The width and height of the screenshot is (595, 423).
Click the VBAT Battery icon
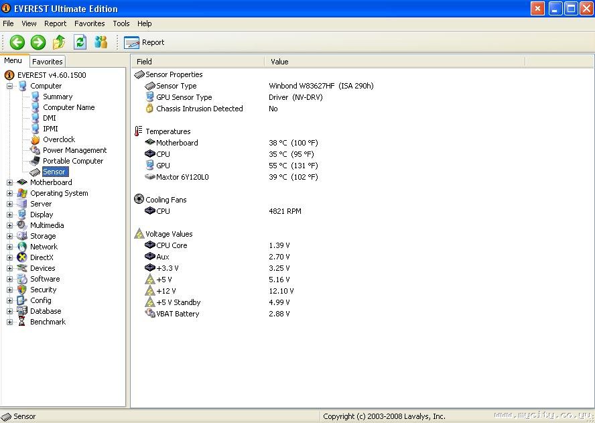(x=150, y=313)
